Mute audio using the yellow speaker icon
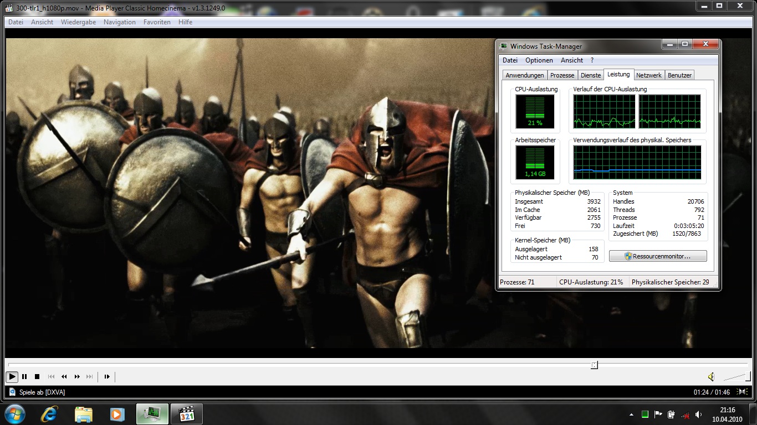Image resolution: width=757 pixels, height=425 pixels. tap(711, 377)
